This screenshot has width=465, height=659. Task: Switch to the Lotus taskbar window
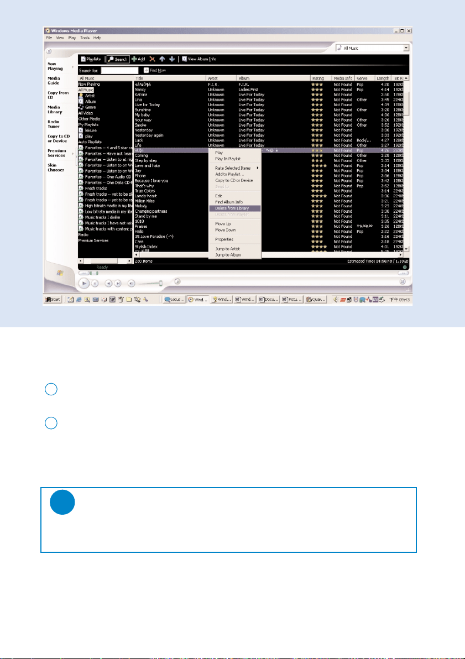pyautogui.click(x=175, y=300)
